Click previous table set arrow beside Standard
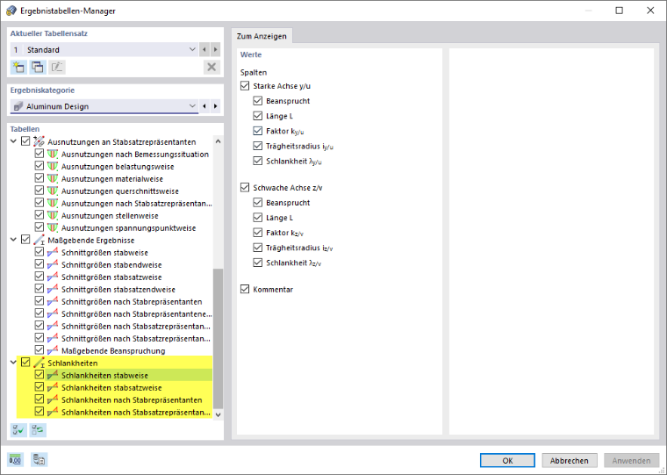This screenshot has height=475, width=667. [204, 50]
